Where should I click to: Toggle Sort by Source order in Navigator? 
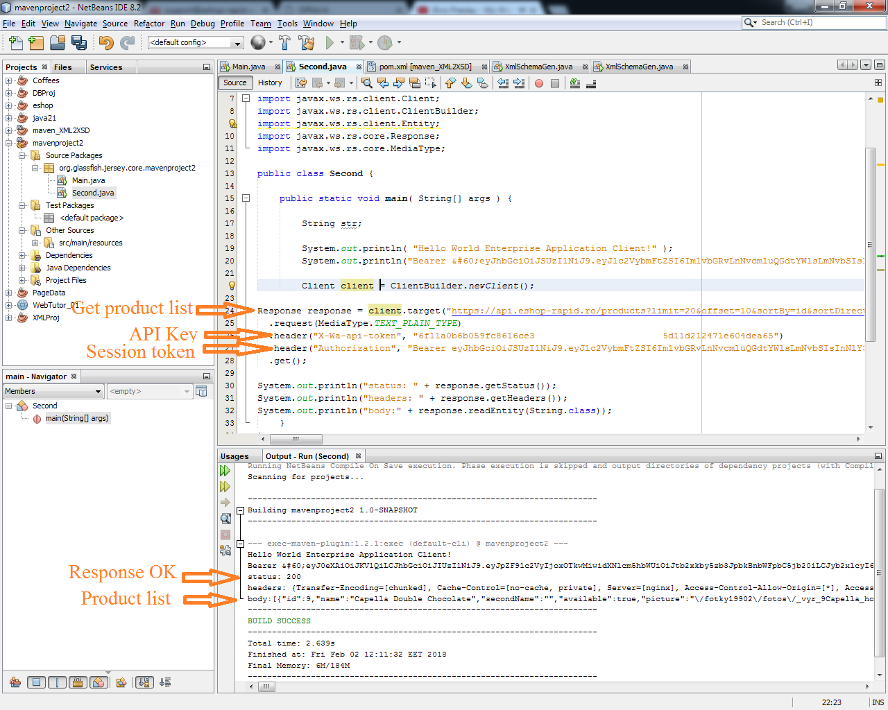(x=165, y=682)
